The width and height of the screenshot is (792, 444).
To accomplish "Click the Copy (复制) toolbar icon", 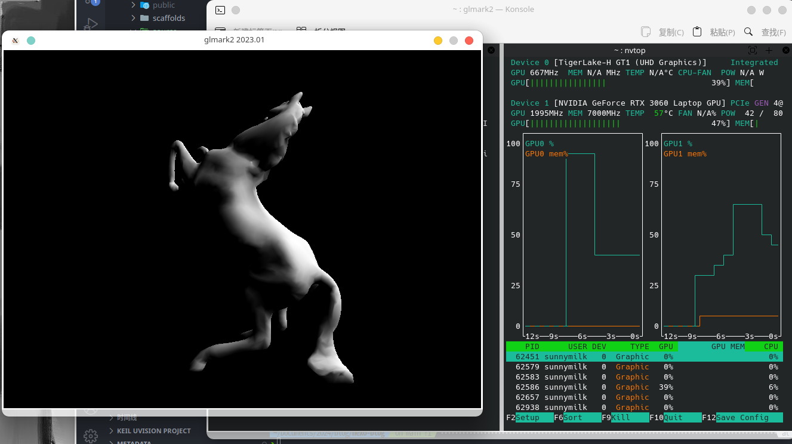I will [x=645, y=32].
